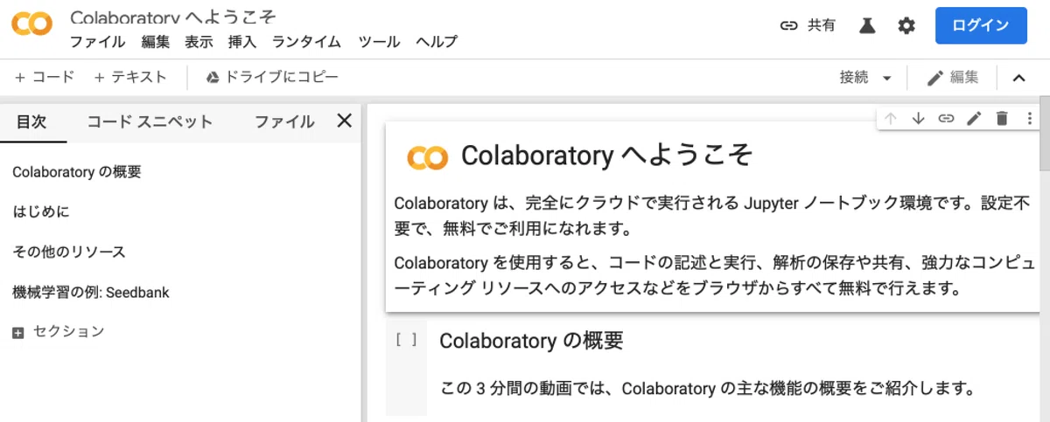Click the Colaboratory logo in the header
1050x422 pixels.
(31, 25)
